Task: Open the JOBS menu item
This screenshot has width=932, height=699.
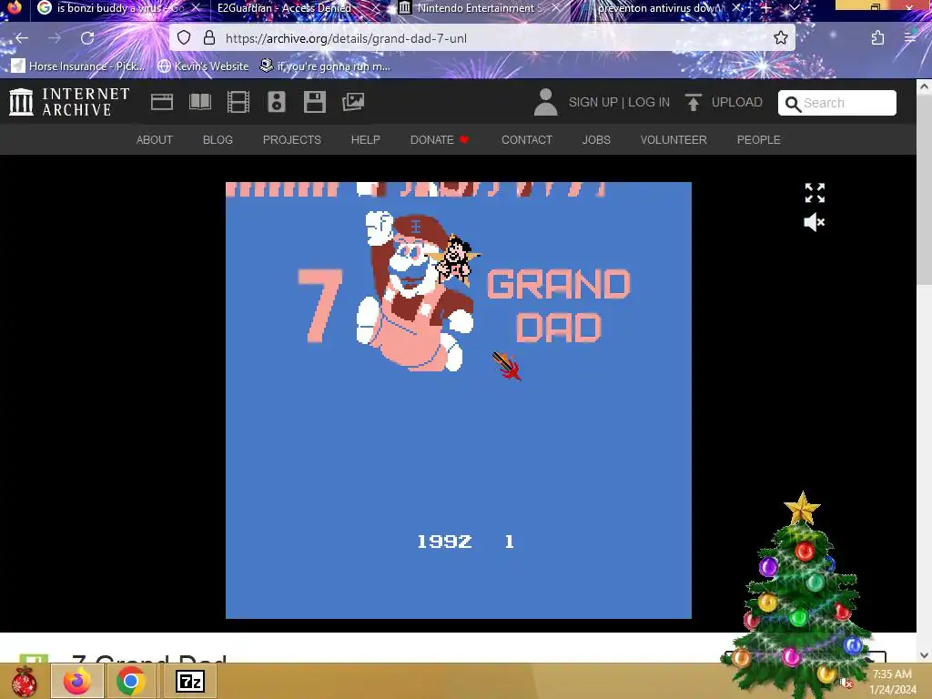Action: click(x=596, y=139)
